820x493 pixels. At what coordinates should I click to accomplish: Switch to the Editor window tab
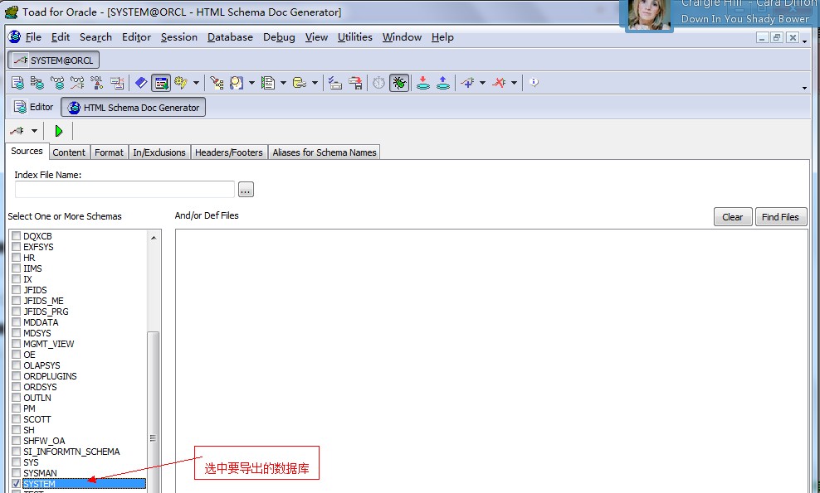(33, 107)
